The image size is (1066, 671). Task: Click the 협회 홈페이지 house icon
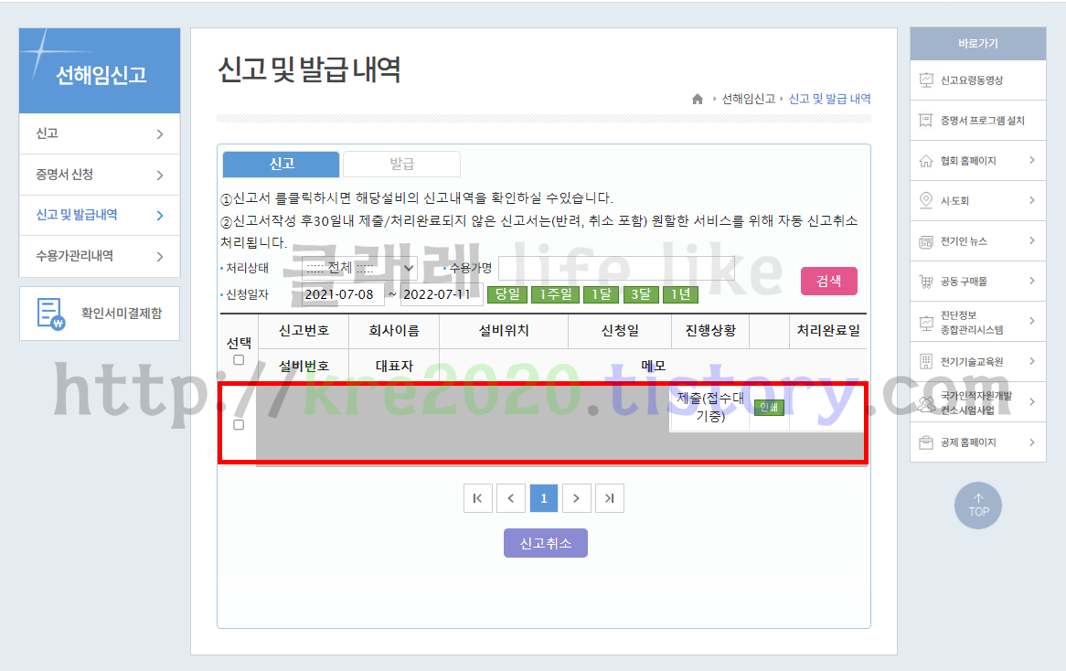pos(926,161)
